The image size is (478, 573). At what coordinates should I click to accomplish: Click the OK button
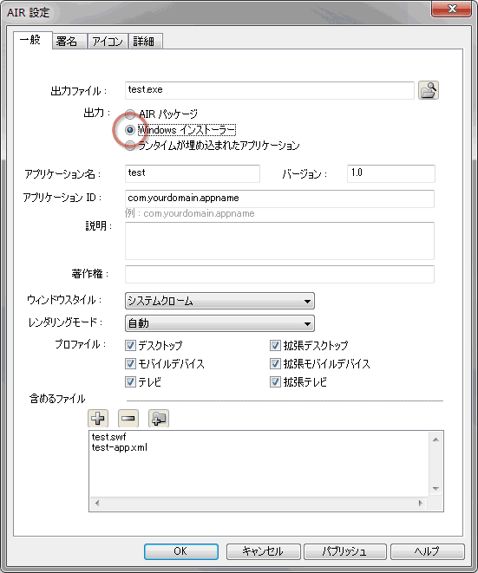(x=181, y=551)
